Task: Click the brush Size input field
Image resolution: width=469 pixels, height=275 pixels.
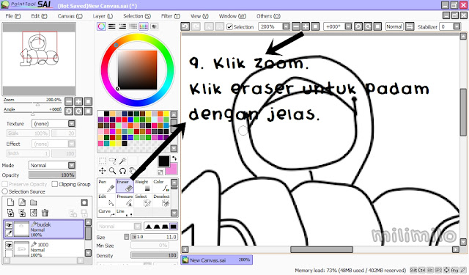Action: click(x=154, y=237)
